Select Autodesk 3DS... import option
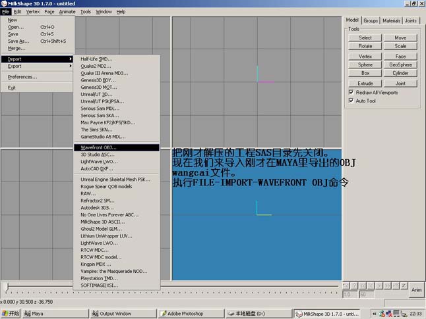The height and width of the screenshot is (319, 426). click(x=117, y=208)
